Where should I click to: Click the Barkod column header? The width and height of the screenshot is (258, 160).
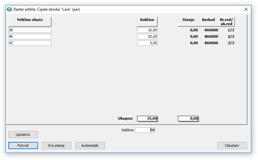(208, 22)
